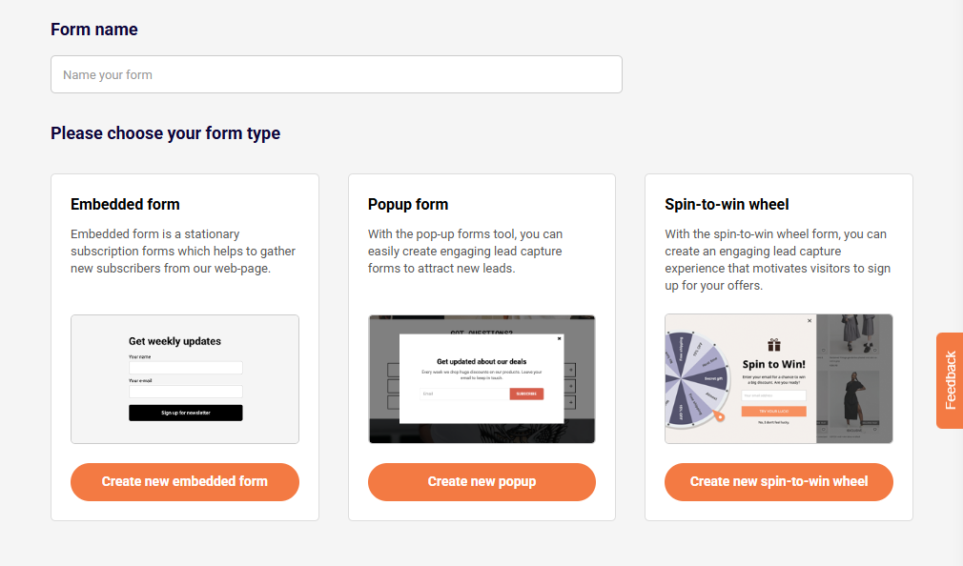Click 'Please choose your form type' heading
This screenshot has width=963, height=566.
[165, 133]
